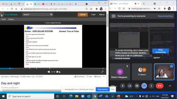Open fullscreen view of the slideshow
Image resolution: width=177 pixels, height=99 pixels.
pyautogui.click(x=102, y=72)
